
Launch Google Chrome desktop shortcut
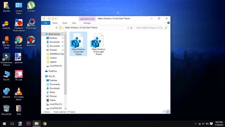tap(19, 42)
